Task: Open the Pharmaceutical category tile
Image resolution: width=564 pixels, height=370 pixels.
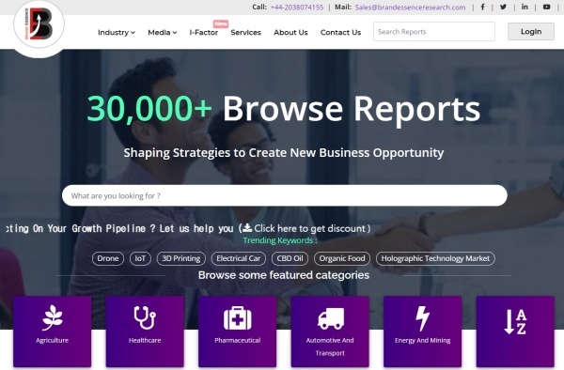Action: pyautogui.click(x=238, y=331)
